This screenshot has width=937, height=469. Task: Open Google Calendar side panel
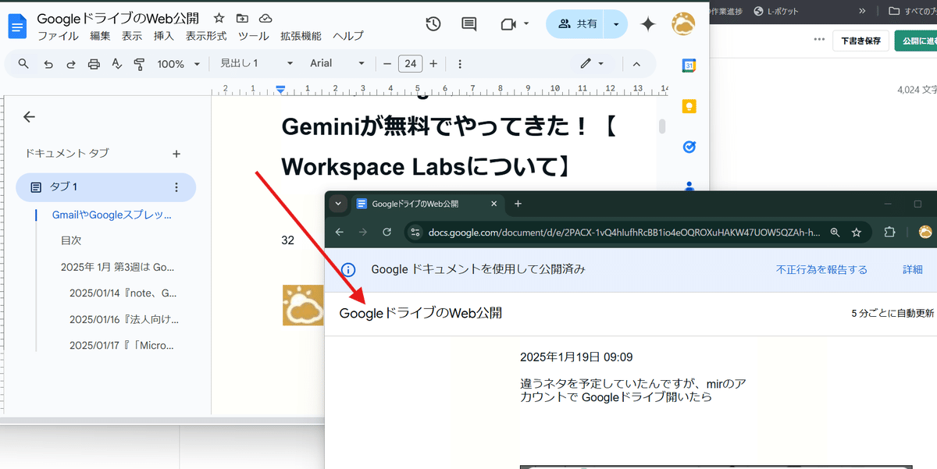tap(689, 66)
